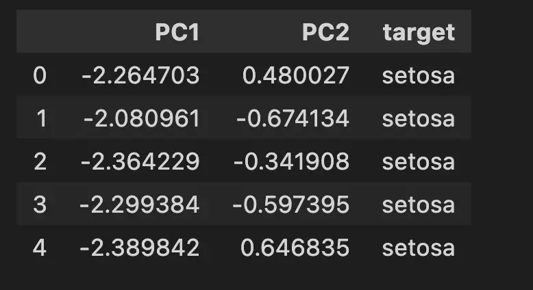Select row index 2
The image size is (533, 290).
[x=40, y=161]
